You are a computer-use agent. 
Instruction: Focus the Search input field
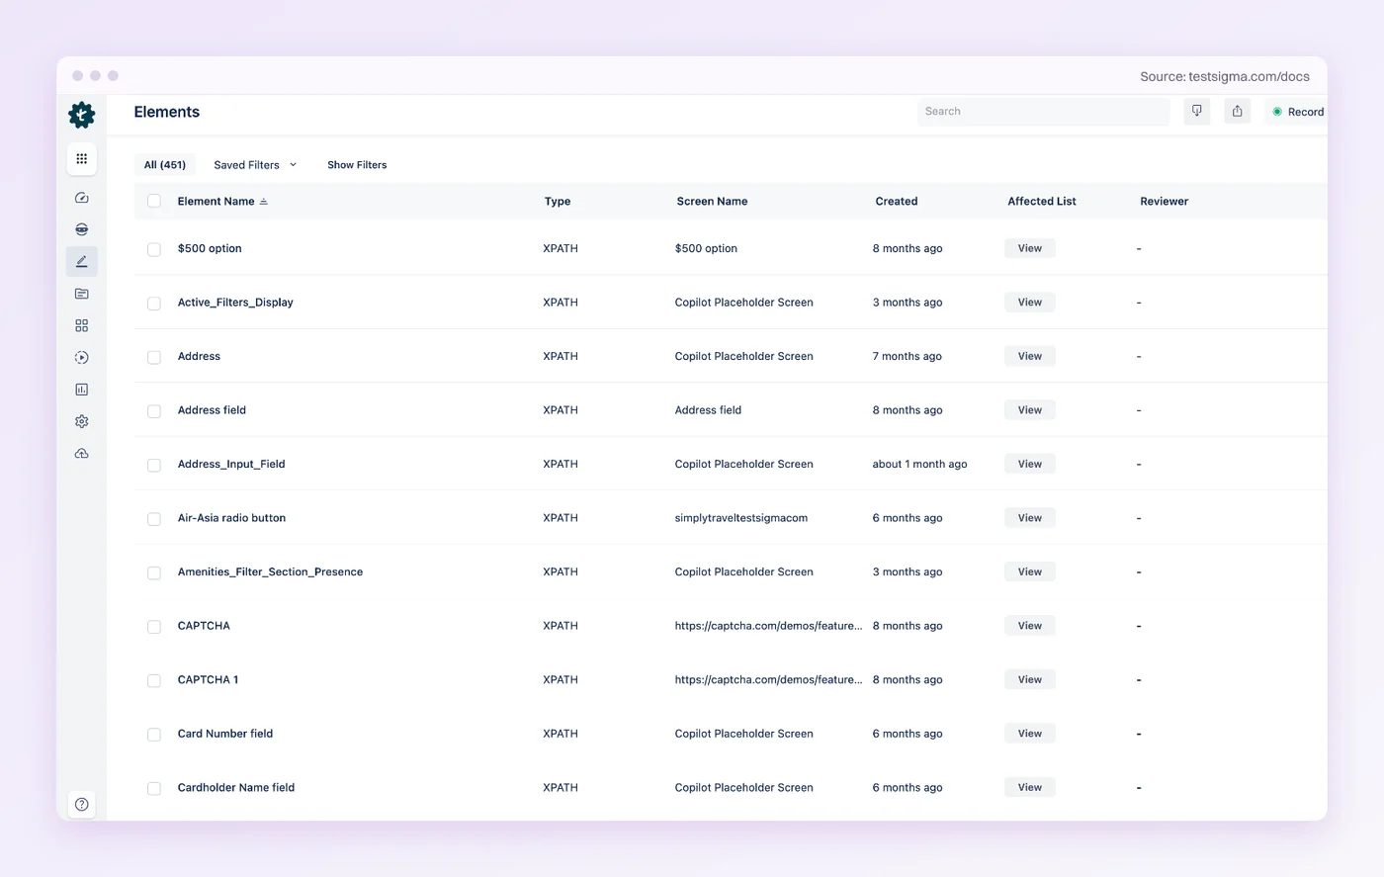click(1044, 112)
